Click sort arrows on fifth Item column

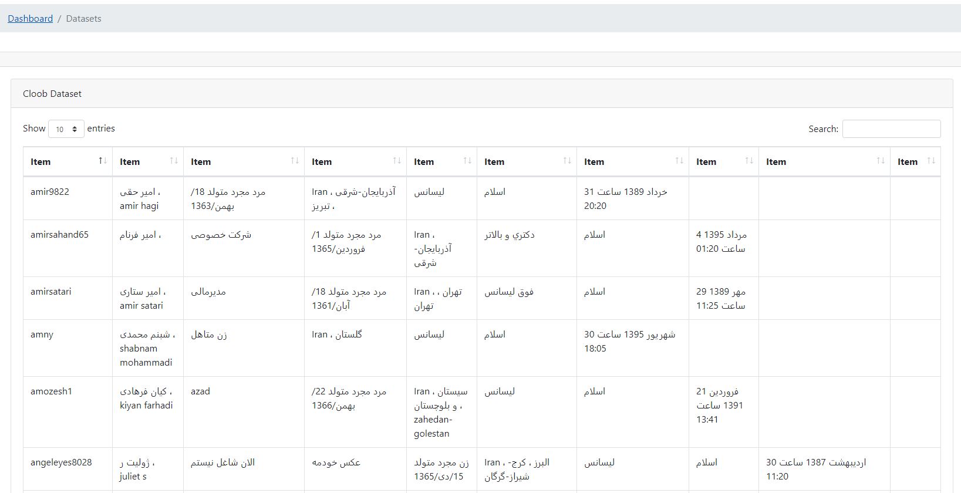tap(467, 161)
